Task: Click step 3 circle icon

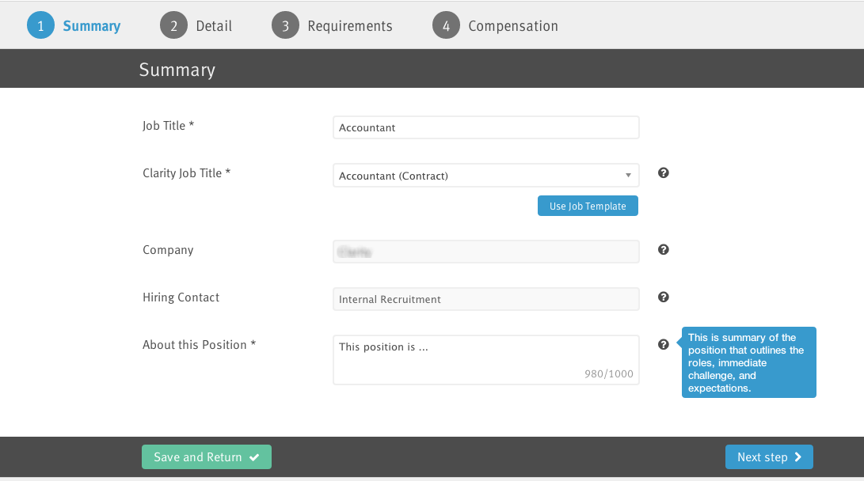Action: pos(285,25)
